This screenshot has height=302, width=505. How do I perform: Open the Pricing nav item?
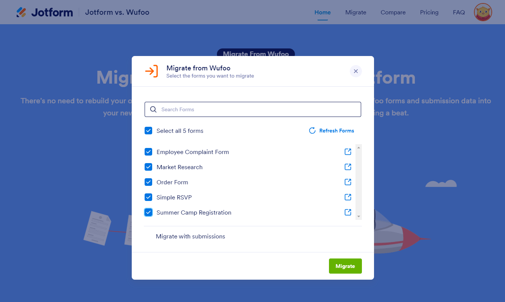point(429,12)
